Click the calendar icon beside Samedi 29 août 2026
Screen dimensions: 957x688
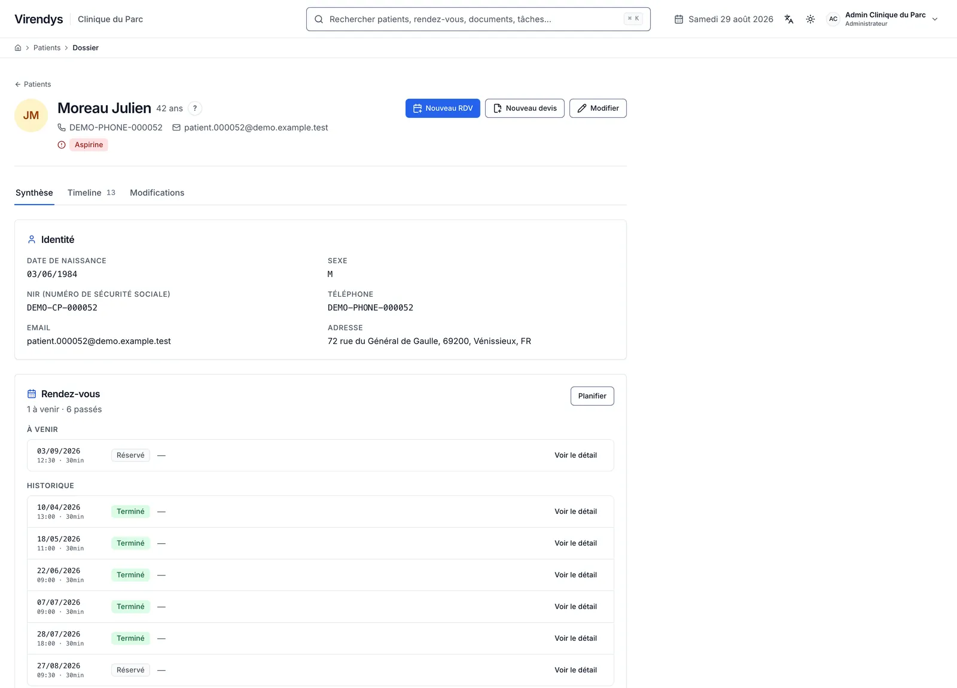[679, 19]
